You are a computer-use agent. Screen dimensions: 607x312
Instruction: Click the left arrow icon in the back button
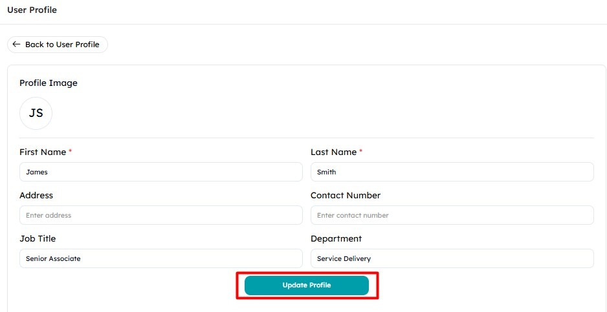pyautogui.click(x=16, y=45)
